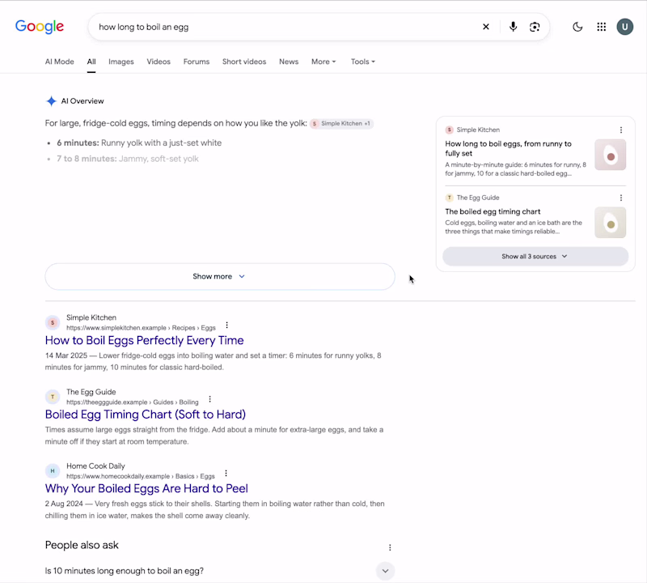Switch to the Forums tab
Viewport: 647px width, 583px height.
(x=197, y=62)
